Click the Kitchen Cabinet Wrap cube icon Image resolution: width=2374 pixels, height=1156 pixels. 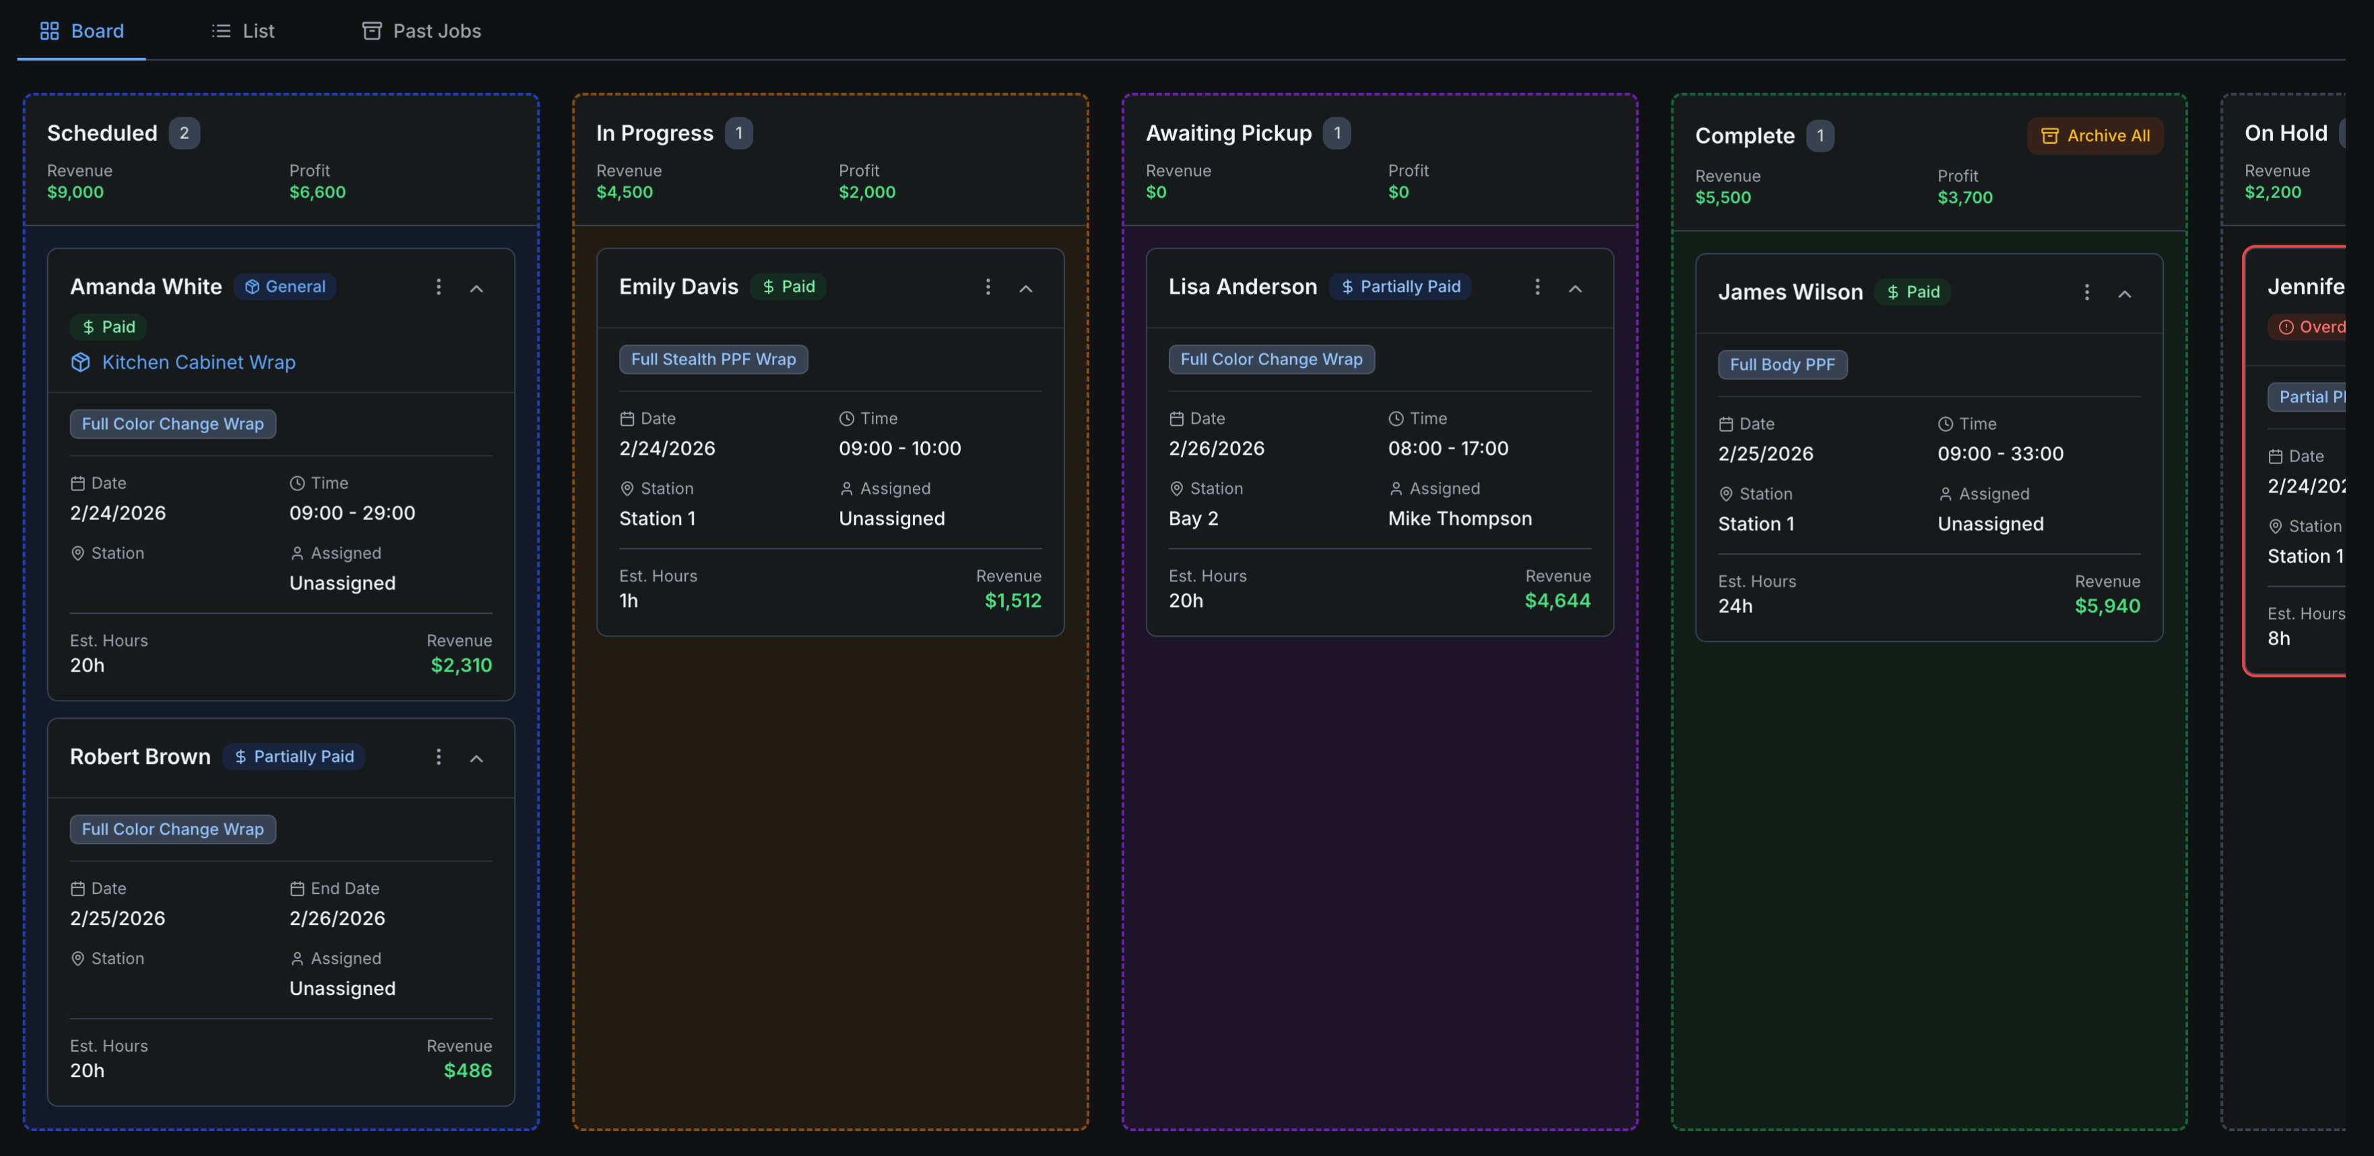81,362
